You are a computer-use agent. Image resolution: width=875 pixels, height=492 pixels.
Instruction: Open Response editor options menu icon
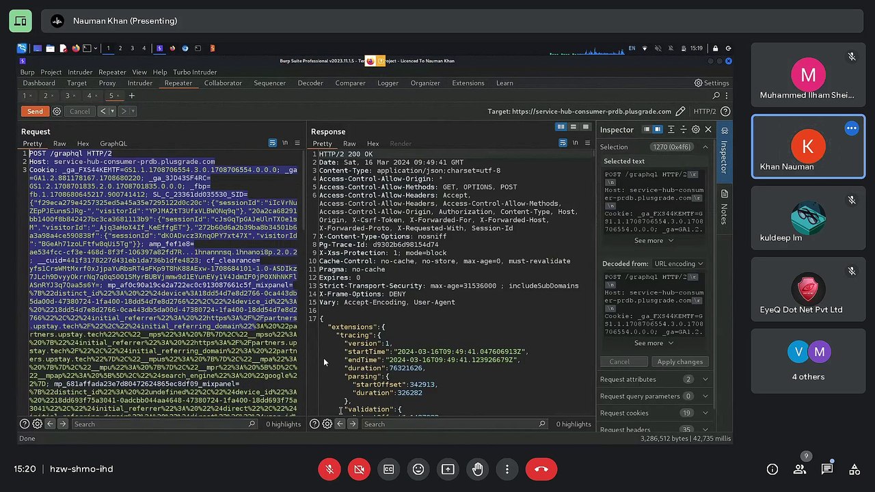[x=587, y=143]
